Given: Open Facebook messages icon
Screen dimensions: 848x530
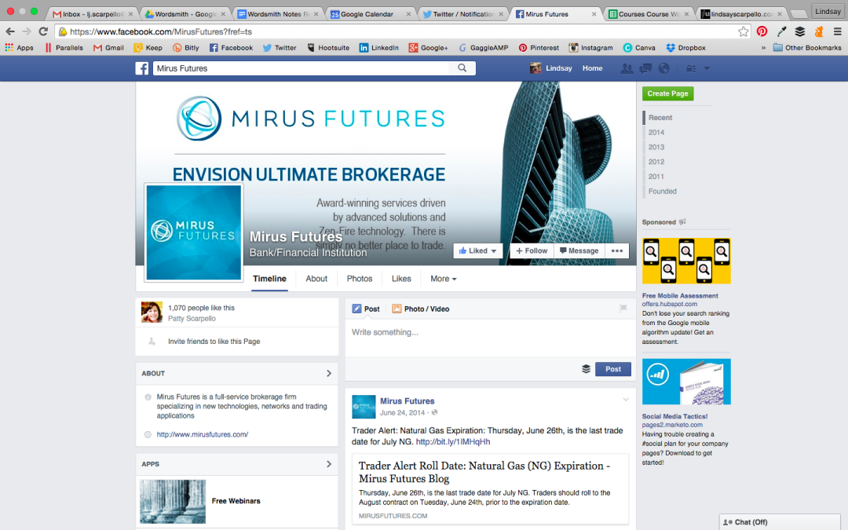Looking at the screenshot, I should (x=645, y=68).
